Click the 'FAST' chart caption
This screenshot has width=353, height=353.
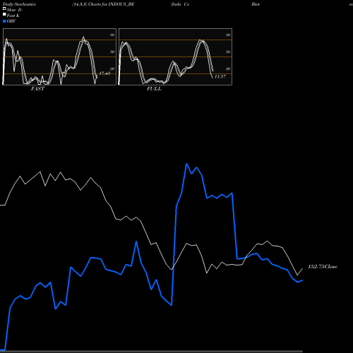click(37, 89)
